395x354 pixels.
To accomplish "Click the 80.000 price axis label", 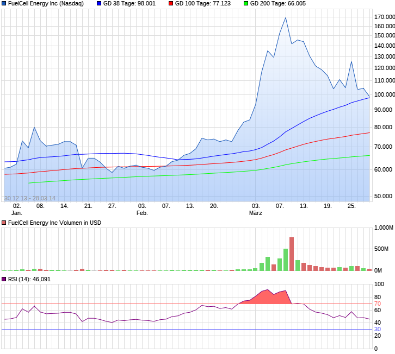I will 383,127.
